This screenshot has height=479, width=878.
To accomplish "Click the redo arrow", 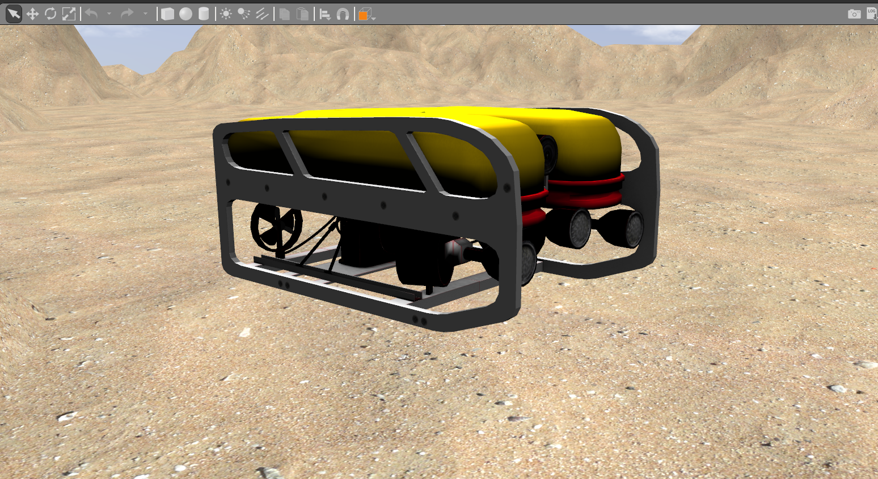I will [x=127, y=14].
